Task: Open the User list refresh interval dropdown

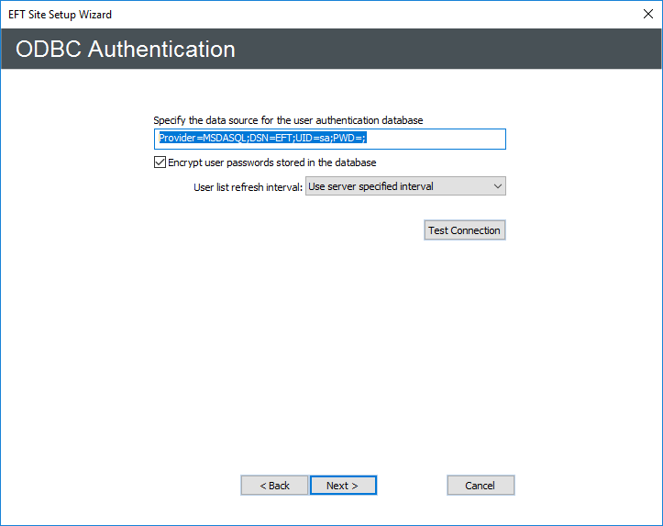Action: pos(404,186)
